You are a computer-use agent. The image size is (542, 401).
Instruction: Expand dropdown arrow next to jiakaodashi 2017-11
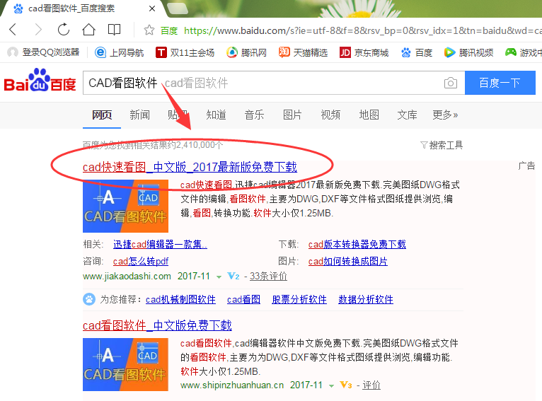click(x=219, y=277)
